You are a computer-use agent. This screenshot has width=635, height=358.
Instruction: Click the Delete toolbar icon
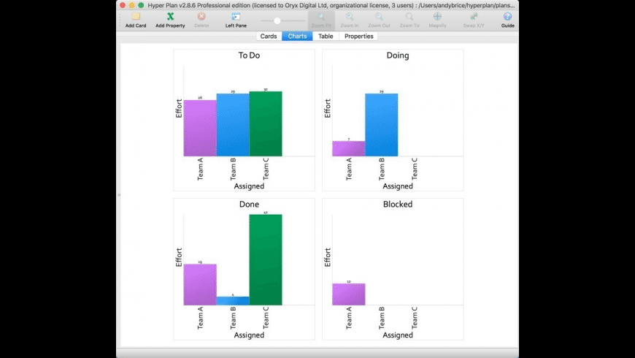pos(201,17)
